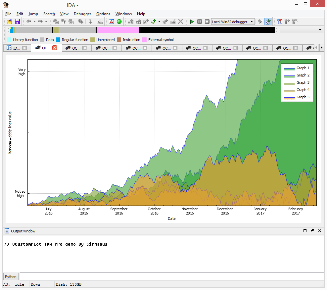Stop the debugged process
The width and height of the screenshot is (327, 290).
[207, 22]
